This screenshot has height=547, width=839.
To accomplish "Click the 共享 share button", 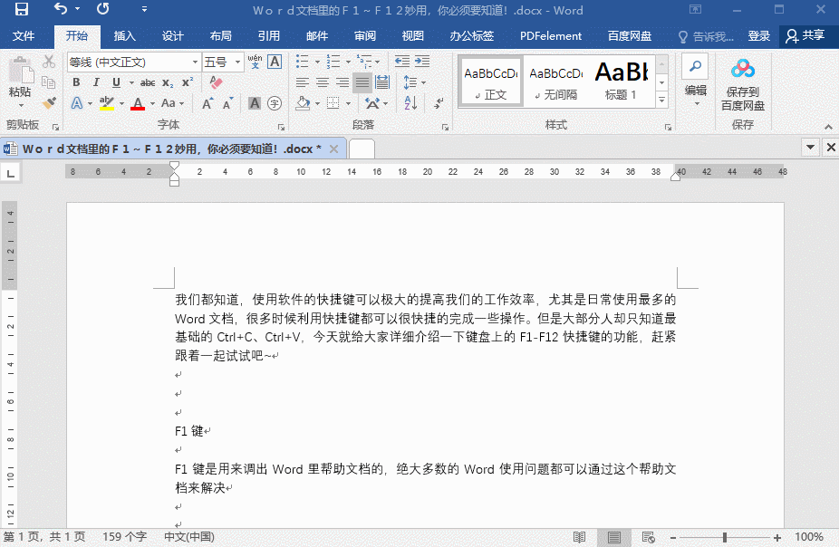I will point(805,36).
